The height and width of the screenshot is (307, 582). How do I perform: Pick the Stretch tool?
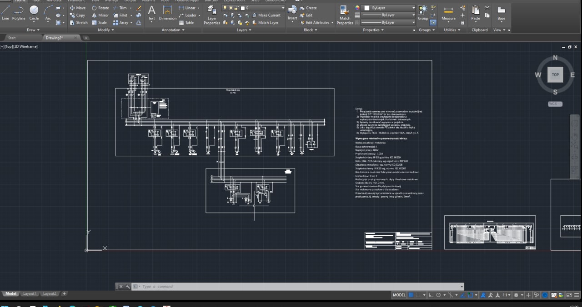tap(79, 22)
